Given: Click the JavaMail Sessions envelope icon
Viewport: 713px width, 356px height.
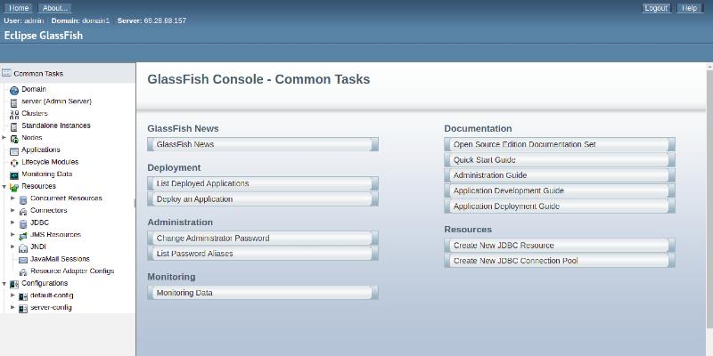Looking at the screenshot, I should [23, 260].
